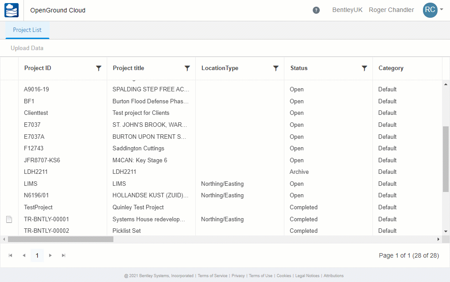Go to the next page
Screen dimensions: 450x282
(50, 255)
